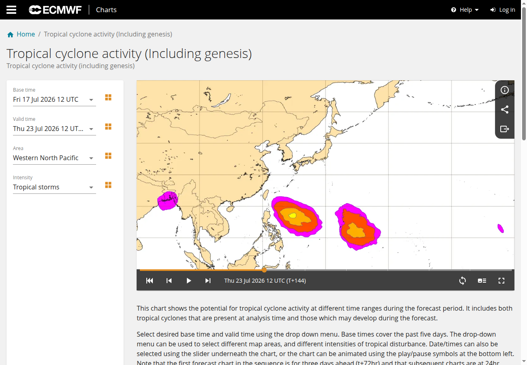
Task: Open the Help menu
Action: [465, 10]
